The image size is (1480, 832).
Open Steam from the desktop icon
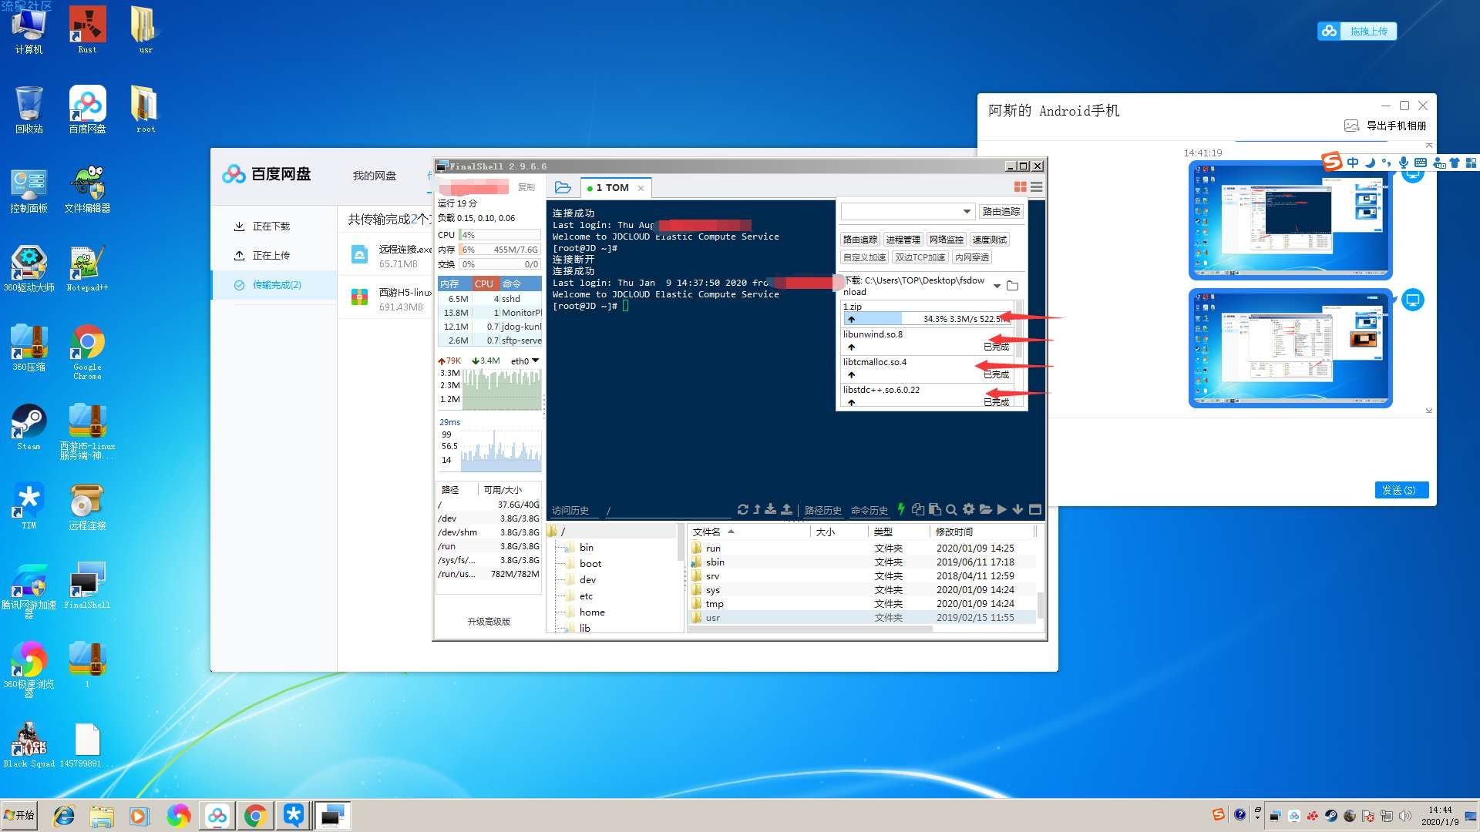[29, 427]
